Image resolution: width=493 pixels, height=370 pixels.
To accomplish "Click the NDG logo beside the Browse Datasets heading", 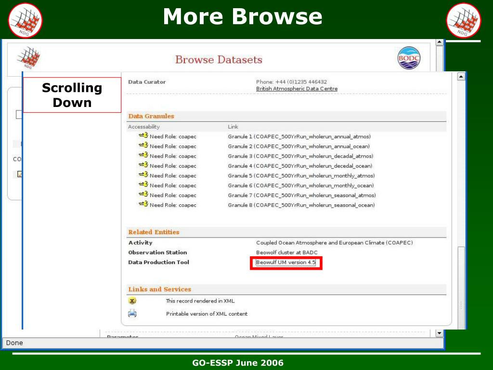I will tap(28, 58).
